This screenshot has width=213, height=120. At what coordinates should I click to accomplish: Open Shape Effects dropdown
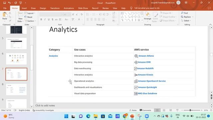[168, 21]
